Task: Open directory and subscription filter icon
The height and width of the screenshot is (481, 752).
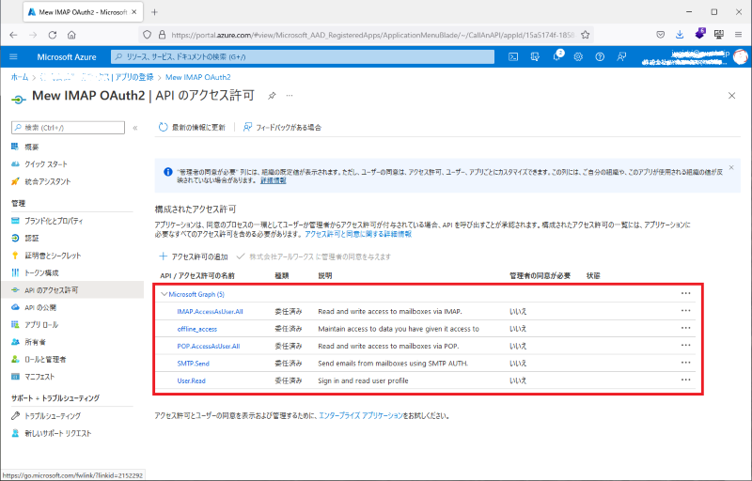Action: (x=535, y=56)
